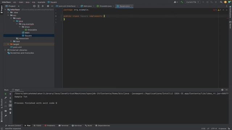Expand the .idea folder

click(x=8, y=13)
